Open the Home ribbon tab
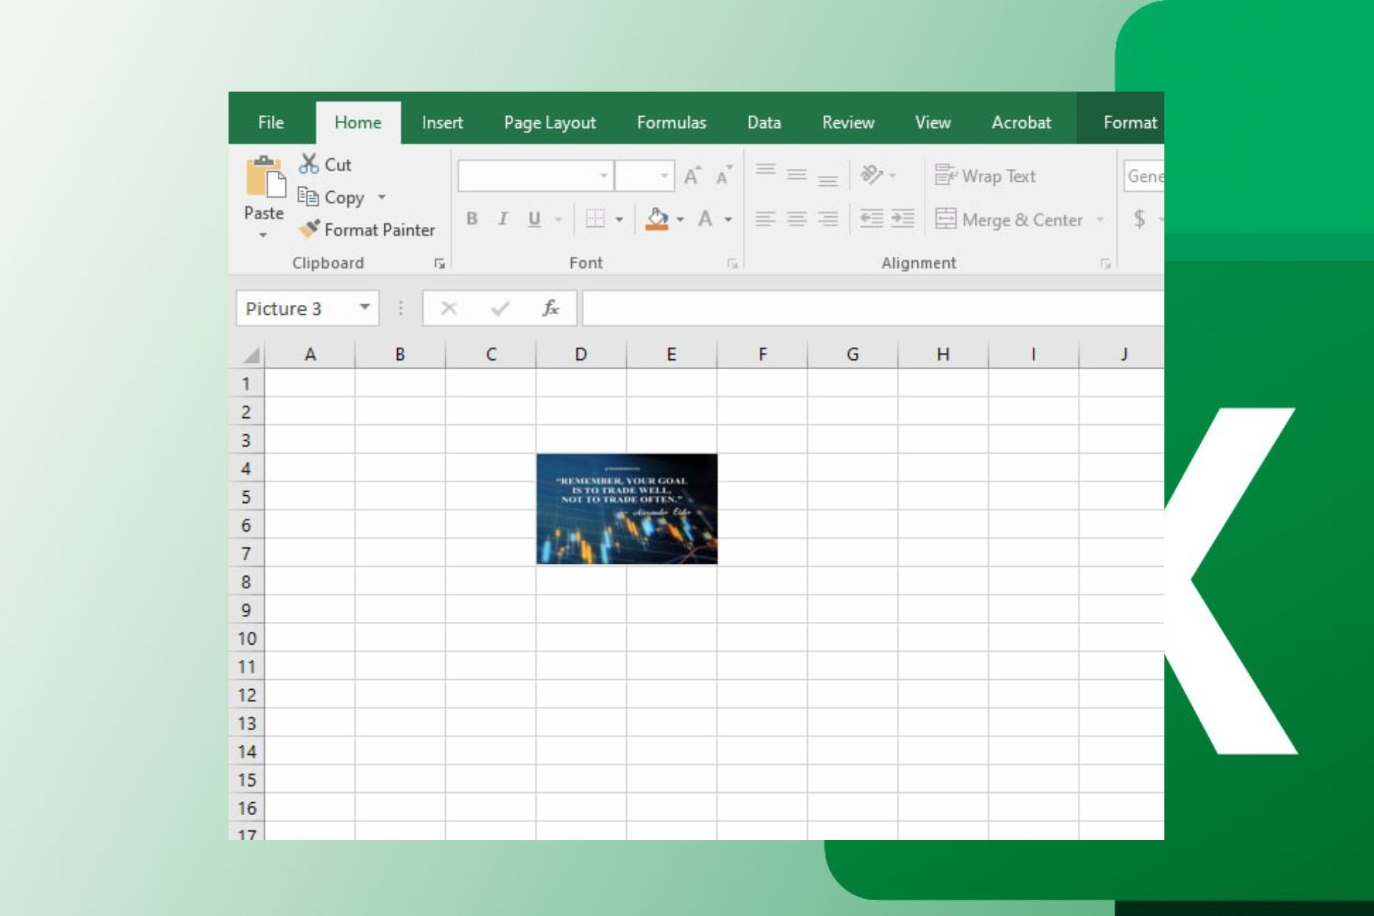Screen dimensions: 1374x916 (x=357, y=122)
